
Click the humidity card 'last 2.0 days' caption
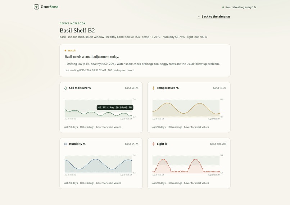pyautogui.click(x=92, y=183)
